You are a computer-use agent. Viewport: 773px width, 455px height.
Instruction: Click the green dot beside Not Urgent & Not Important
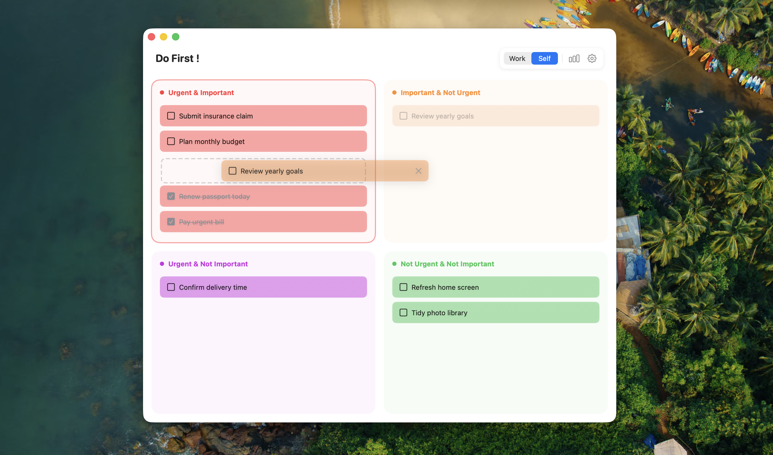tap(395, 264)
